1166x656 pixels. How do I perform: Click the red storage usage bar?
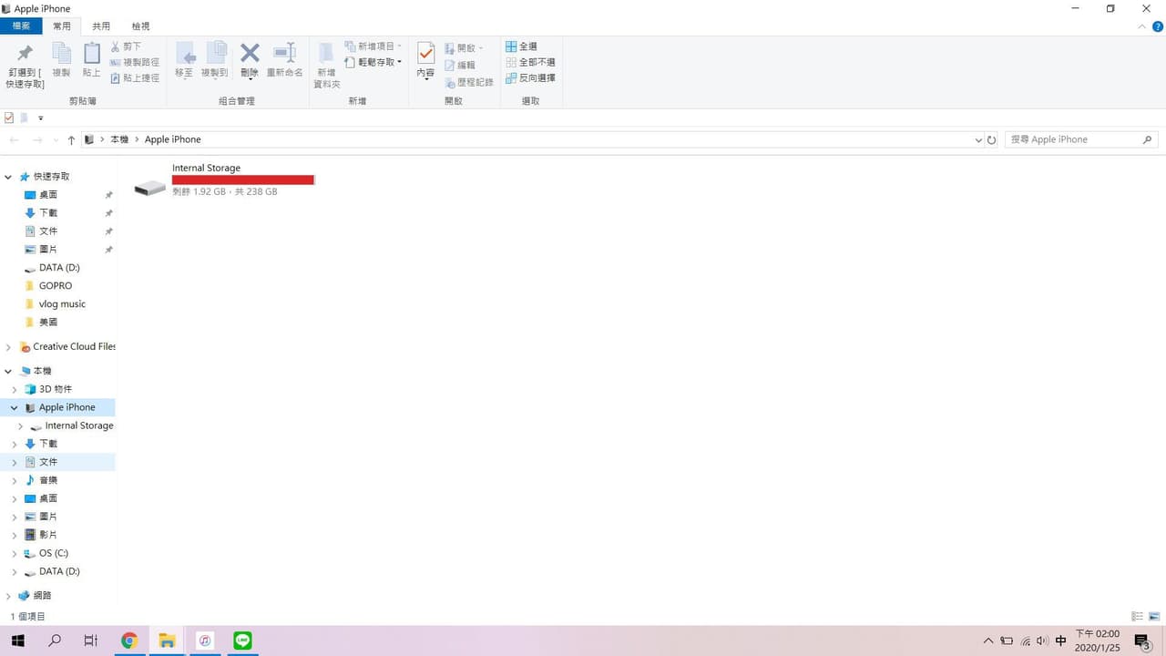243,180
